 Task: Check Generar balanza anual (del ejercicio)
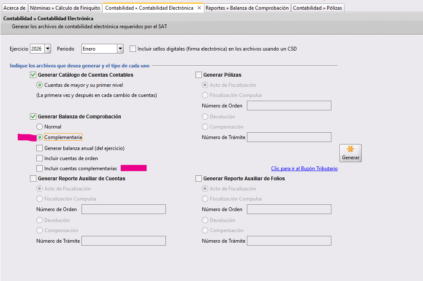(x=39, y=148)
